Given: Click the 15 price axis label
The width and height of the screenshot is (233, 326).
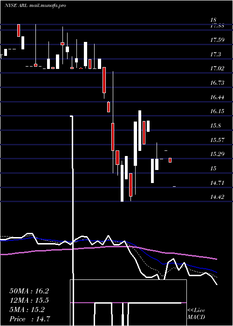Looking at the screenshot, I should (213, 168).
